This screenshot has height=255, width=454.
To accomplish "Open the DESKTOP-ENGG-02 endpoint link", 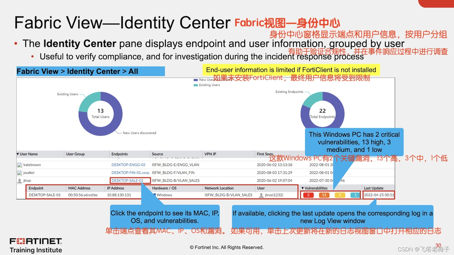I will tap(128, 165).
